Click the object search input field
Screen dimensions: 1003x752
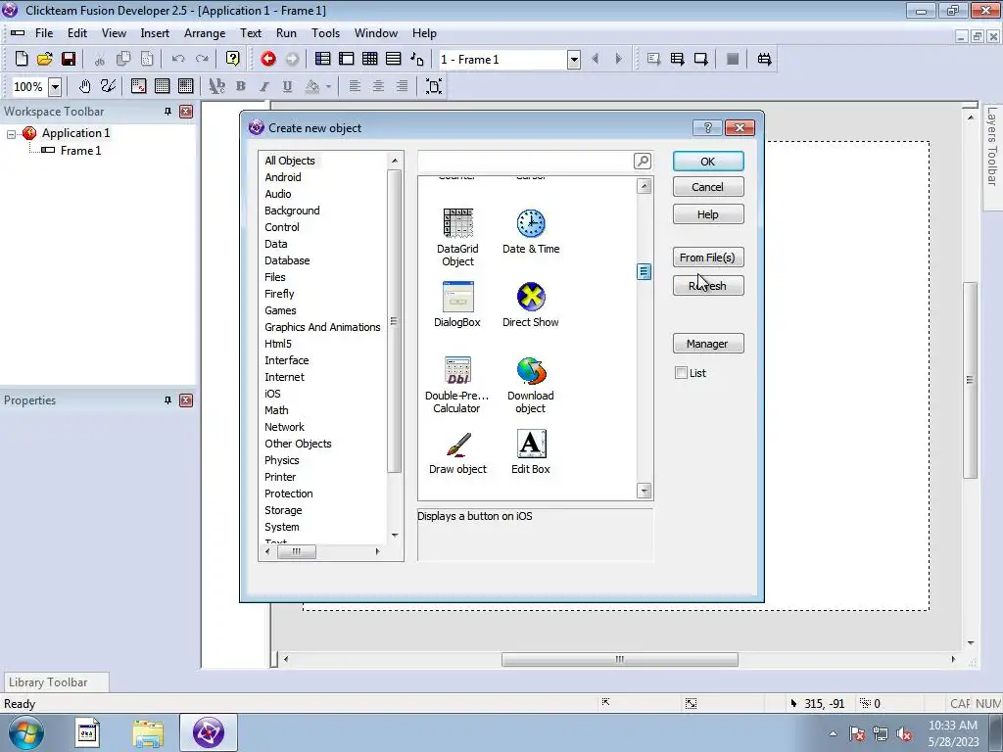(525, 161)
